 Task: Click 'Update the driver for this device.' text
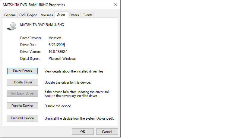tap(68, 82)
